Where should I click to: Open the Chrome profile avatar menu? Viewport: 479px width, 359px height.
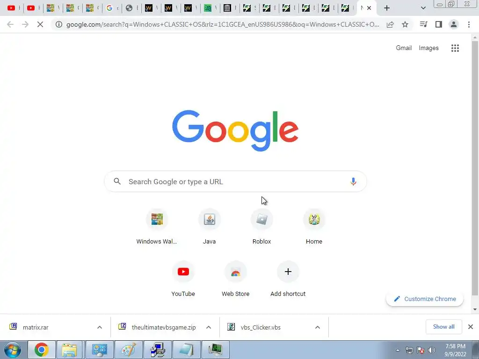pyautogui.click(x=454, y=24)
